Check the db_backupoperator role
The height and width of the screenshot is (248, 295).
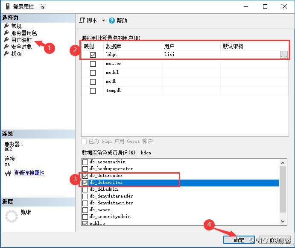pos(85,169)
